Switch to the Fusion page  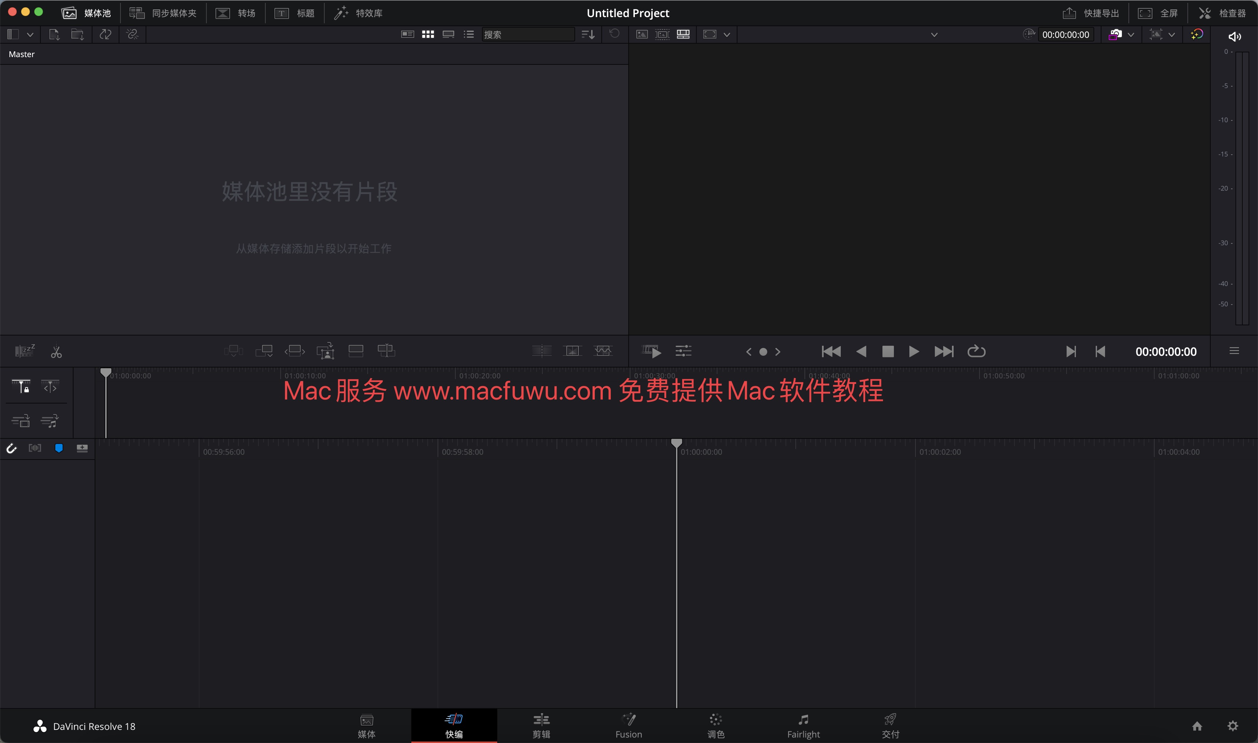(x=629, y=726)
